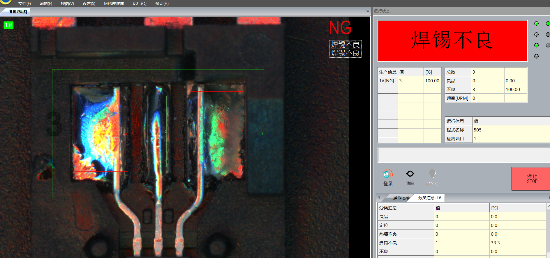Viewport: 550px width, 258px height.
Task: Click the application logo in the top-left corner
Action: 6,2
